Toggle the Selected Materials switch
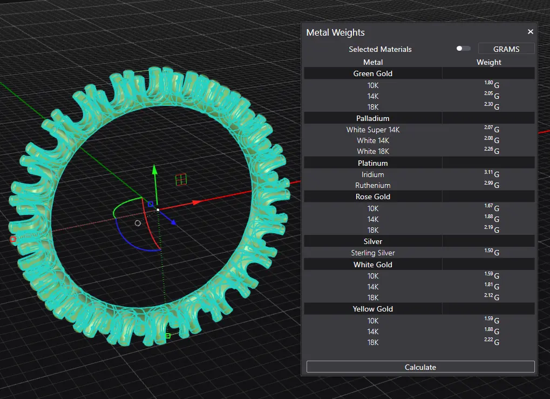 click(463, 49)
